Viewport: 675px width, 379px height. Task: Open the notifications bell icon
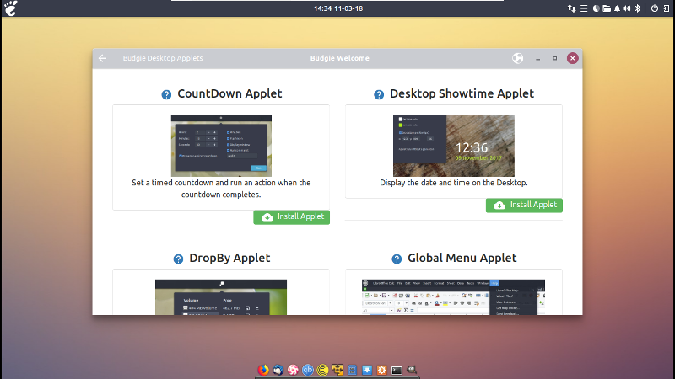[x=617, y=8]
